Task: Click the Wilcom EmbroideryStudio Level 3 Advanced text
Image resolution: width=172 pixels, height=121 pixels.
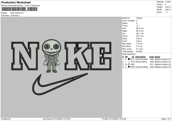Action: 20,6
